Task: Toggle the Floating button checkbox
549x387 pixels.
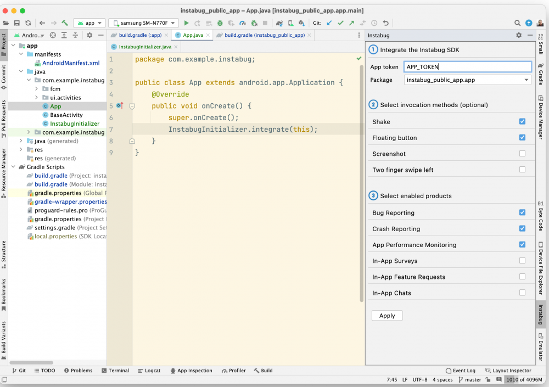Action: [522, 138]
